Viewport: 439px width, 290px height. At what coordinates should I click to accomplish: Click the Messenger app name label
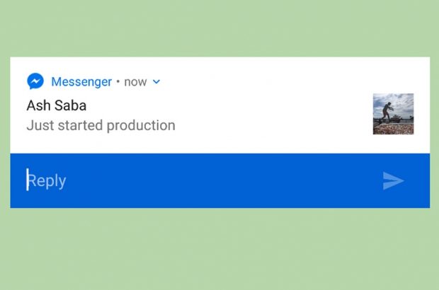[x=81, y=82]
